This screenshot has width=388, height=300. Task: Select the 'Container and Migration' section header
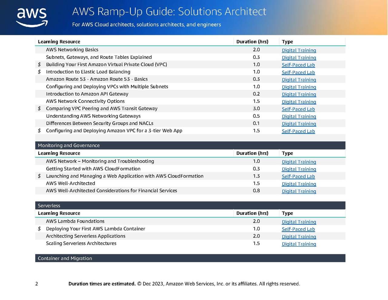(x=190, y=258)
